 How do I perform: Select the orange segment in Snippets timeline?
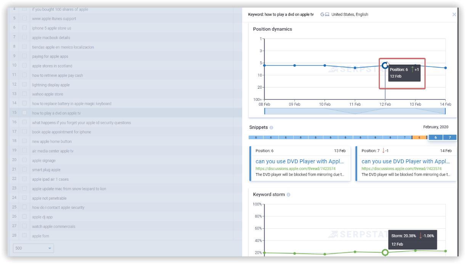pos(419,137)
